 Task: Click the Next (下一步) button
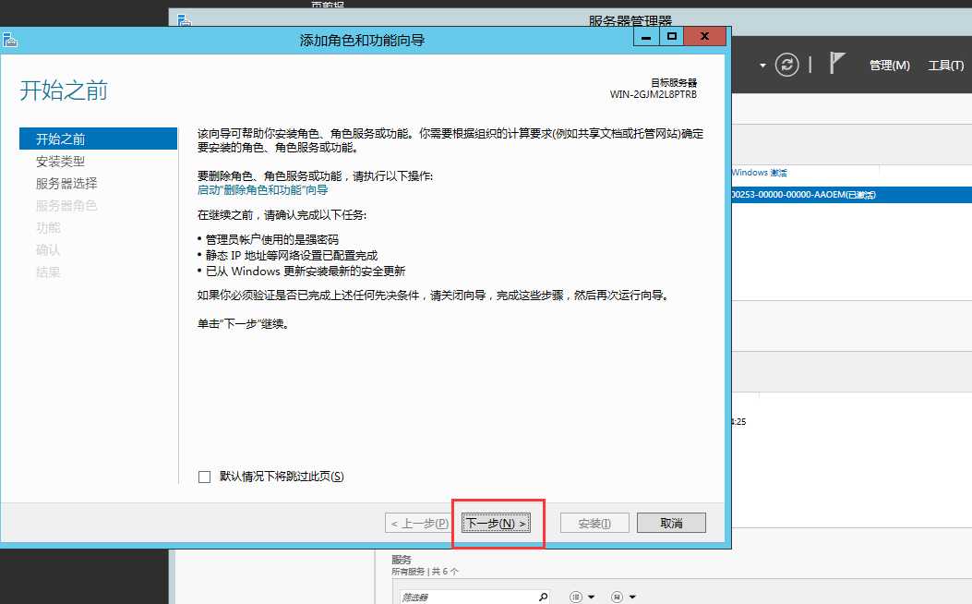pyautogui.click(x=496, y=524)
